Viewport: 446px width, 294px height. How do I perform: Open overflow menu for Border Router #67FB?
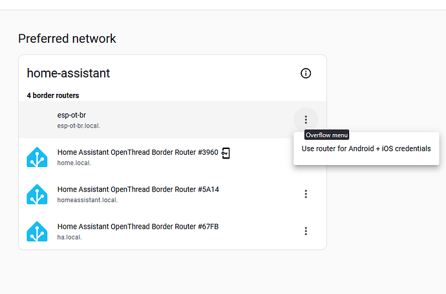point(306,231)
